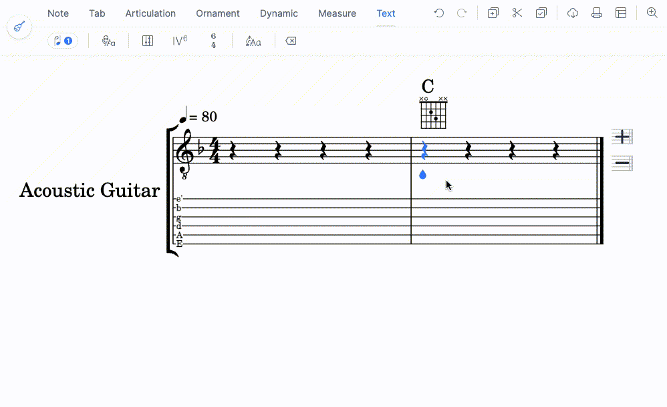Paste from the clipboard icon

click(541, 13)
